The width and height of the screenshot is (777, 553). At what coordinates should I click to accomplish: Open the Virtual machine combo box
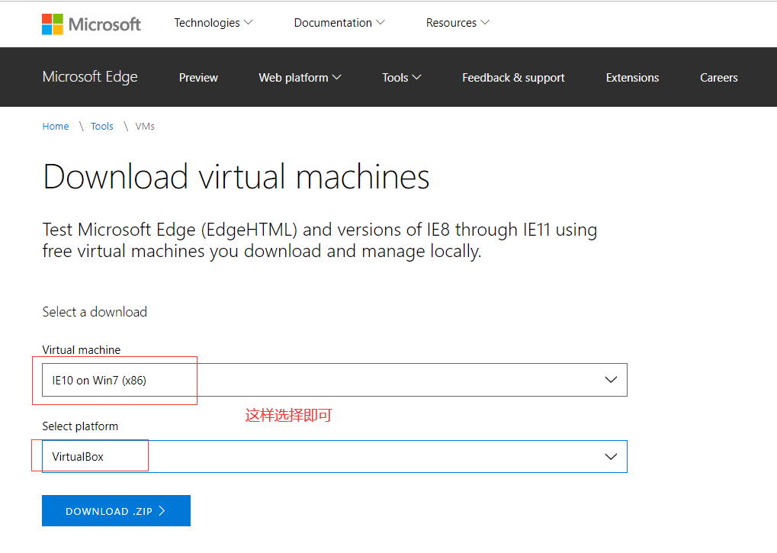[x=335, y=380]
